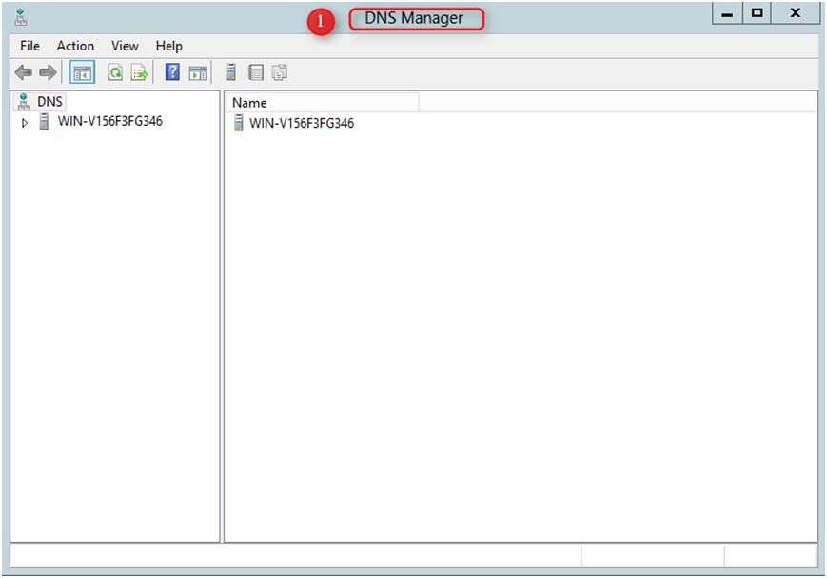Viewport: 827px width, 578px height.
Task: Click the server icon in the right list pane
Action: tap(239, 123)
